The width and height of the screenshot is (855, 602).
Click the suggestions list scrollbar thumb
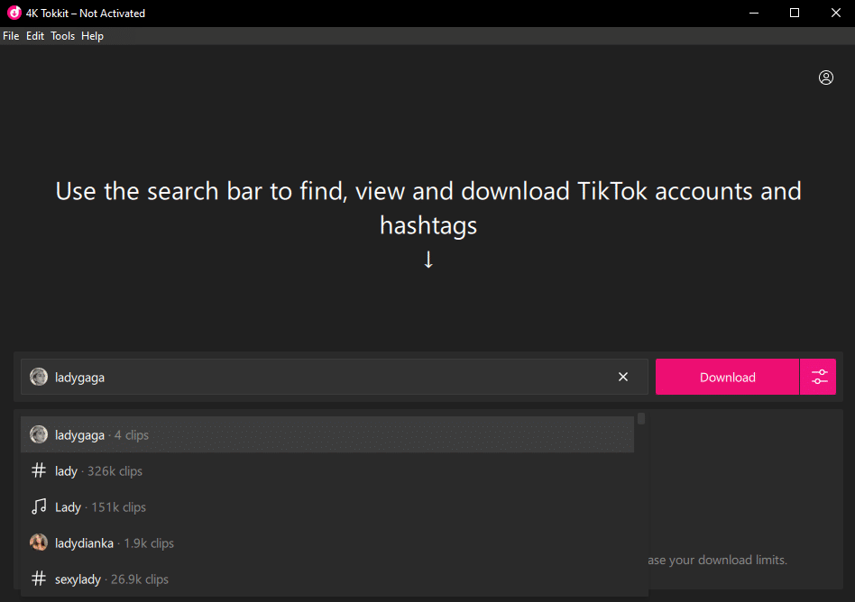point(641,418)
